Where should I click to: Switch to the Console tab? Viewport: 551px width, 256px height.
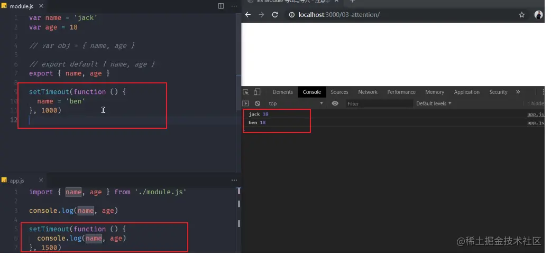[311, 92]
